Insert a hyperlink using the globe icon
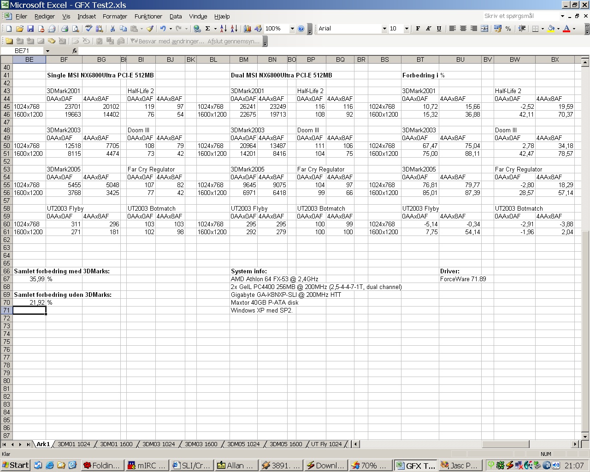The width and height of the screenshot is (590, 472). [197, 29]
